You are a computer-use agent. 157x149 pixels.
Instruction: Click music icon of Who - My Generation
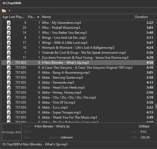coord(9,23)
